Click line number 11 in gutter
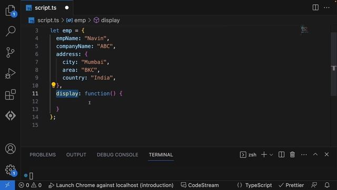 pyautogui.click(x=35, y=93)
